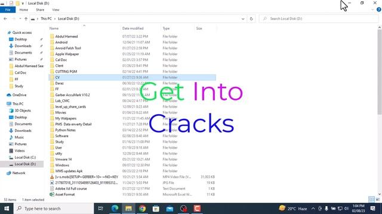Screen dimensions: 382x214
Task: Open Google Chrome from taskbar
Action: [x=142, y=209]
